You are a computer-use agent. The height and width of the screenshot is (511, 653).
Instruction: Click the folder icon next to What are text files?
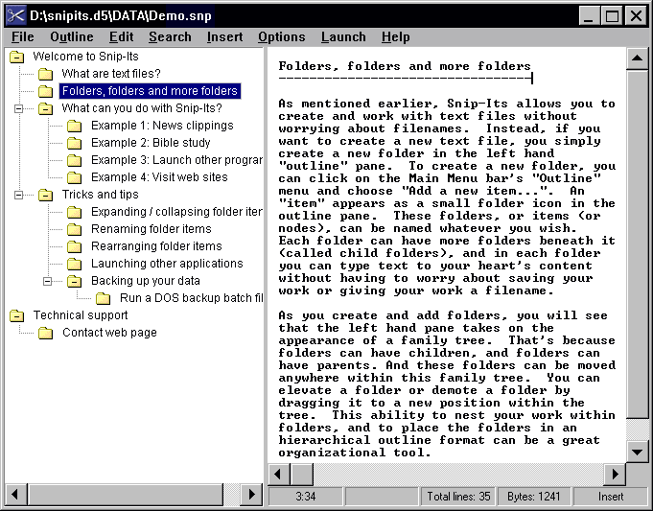pyautogui.click(x=45, y=74)
